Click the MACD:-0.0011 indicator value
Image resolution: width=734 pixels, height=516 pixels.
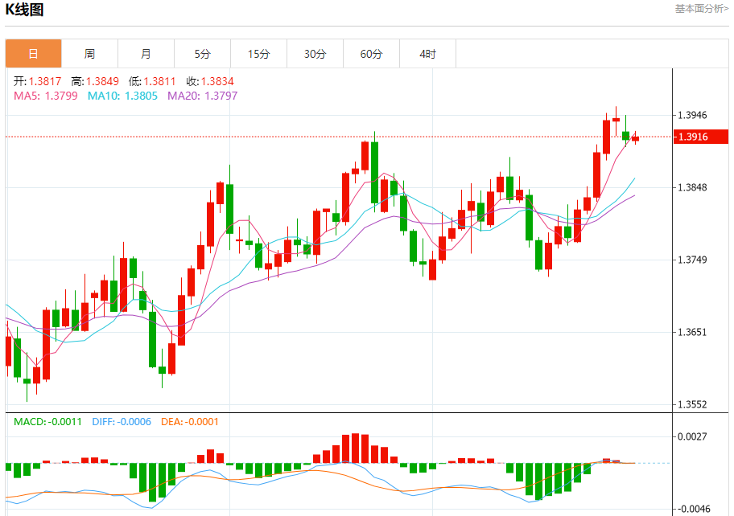(47, 422)
